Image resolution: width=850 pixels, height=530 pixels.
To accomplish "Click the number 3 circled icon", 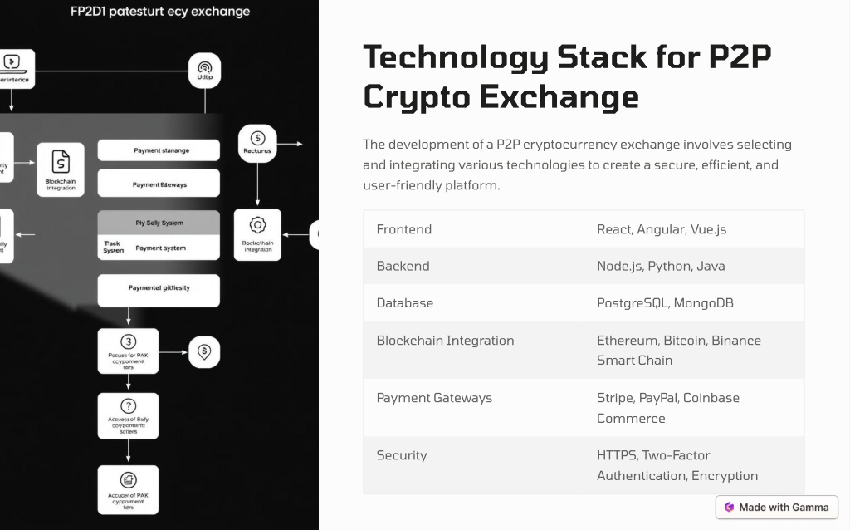I will pos(128,341).
